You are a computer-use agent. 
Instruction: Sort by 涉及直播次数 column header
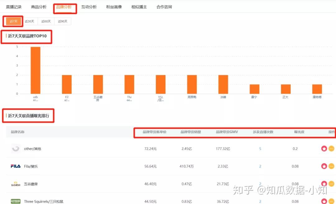(x=263, y=132)
